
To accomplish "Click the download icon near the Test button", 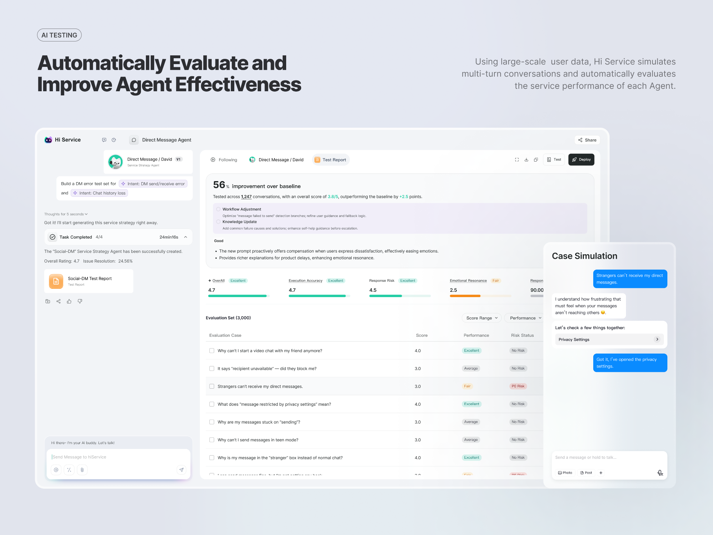I will click(x=526, y=160).
